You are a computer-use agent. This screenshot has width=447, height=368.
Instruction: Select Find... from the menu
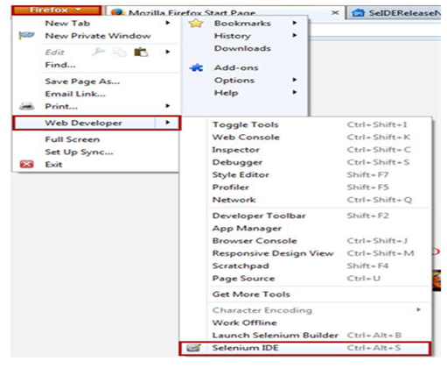tap(96, 65)
